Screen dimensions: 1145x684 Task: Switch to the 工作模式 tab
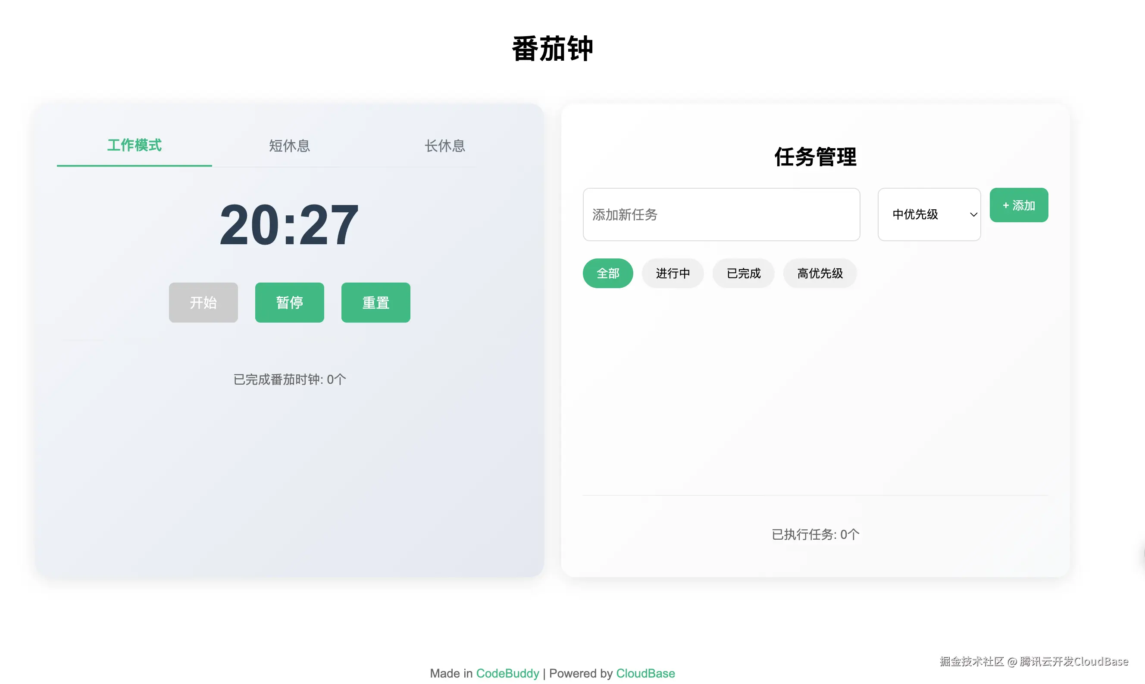[134, 146]
